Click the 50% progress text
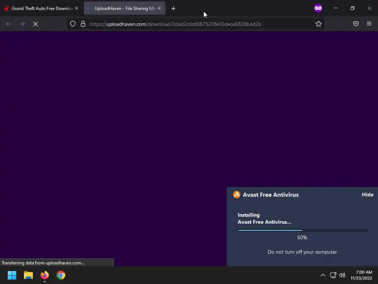The image size is (378, 284). click(302, 237)
